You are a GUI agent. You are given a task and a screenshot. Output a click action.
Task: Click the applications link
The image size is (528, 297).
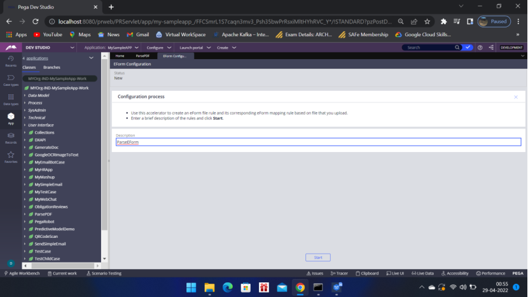[x=37, y=59]
